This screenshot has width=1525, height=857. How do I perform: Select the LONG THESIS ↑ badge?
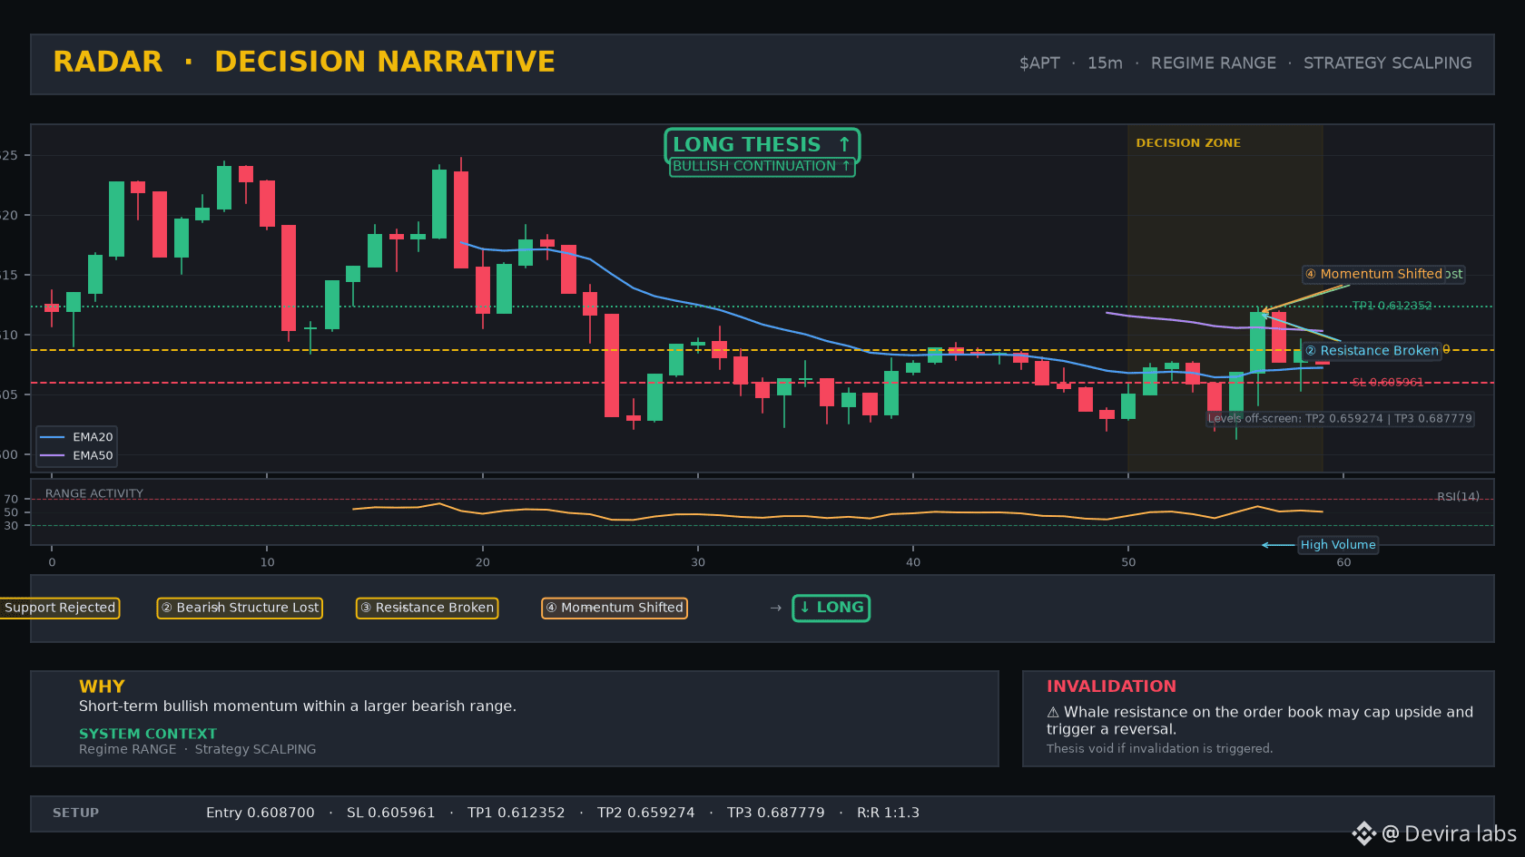click(x=762, y=145)
